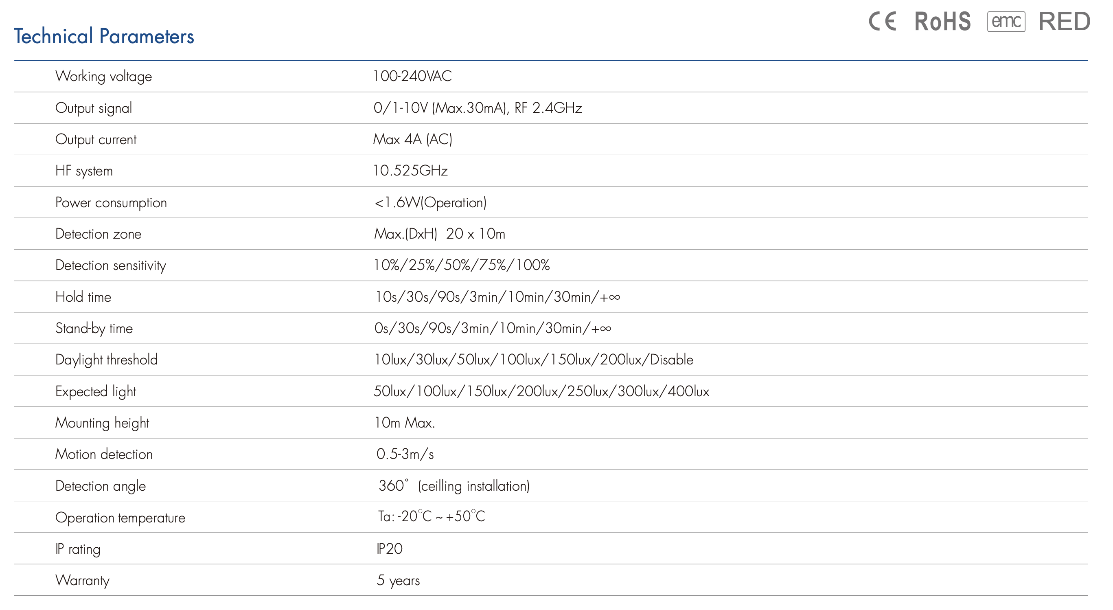
Task: Click the CE certification mark
Action: coord(883,21)
